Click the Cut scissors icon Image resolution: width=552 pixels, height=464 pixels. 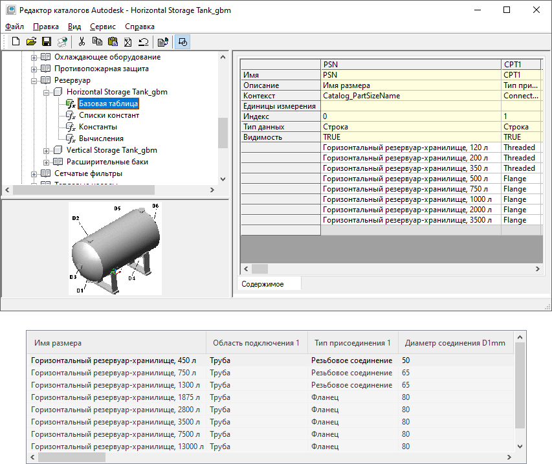point(82,41)
